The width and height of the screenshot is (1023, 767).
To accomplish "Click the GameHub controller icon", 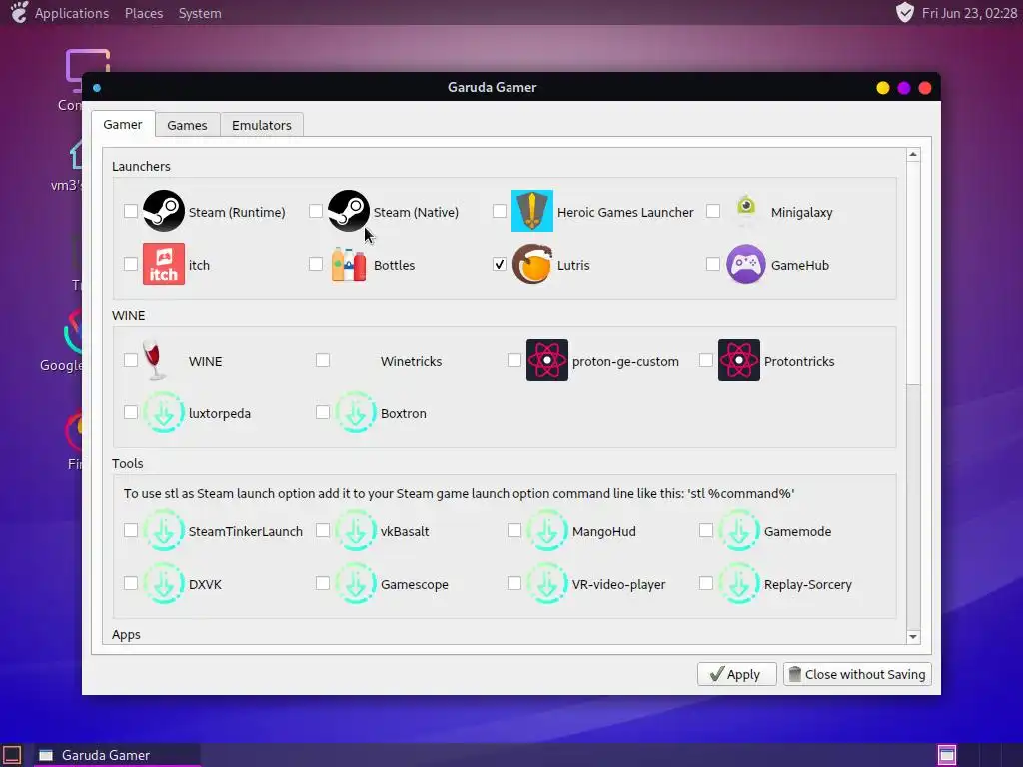I will [x=746, y=264].
